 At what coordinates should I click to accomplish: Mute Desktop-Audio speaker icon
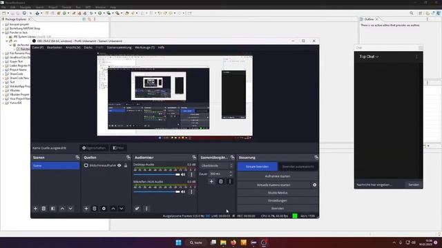point(183,174)
